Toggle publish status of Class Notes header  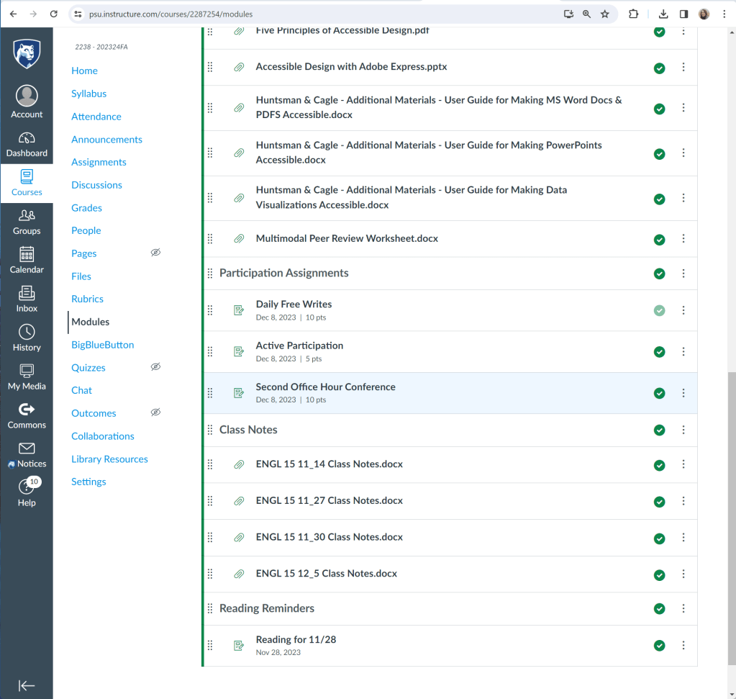coord(659,430)
